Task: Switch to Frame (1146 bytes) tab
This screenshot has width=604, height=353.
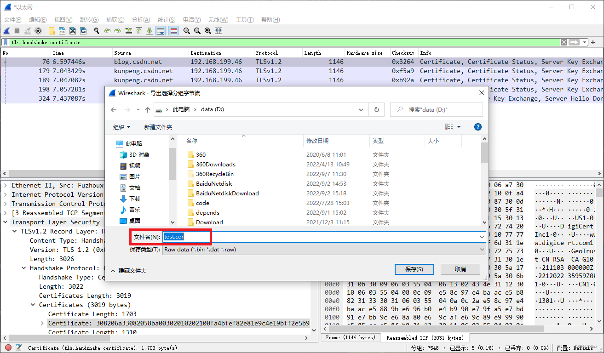Action: click(x=351, y=338)
